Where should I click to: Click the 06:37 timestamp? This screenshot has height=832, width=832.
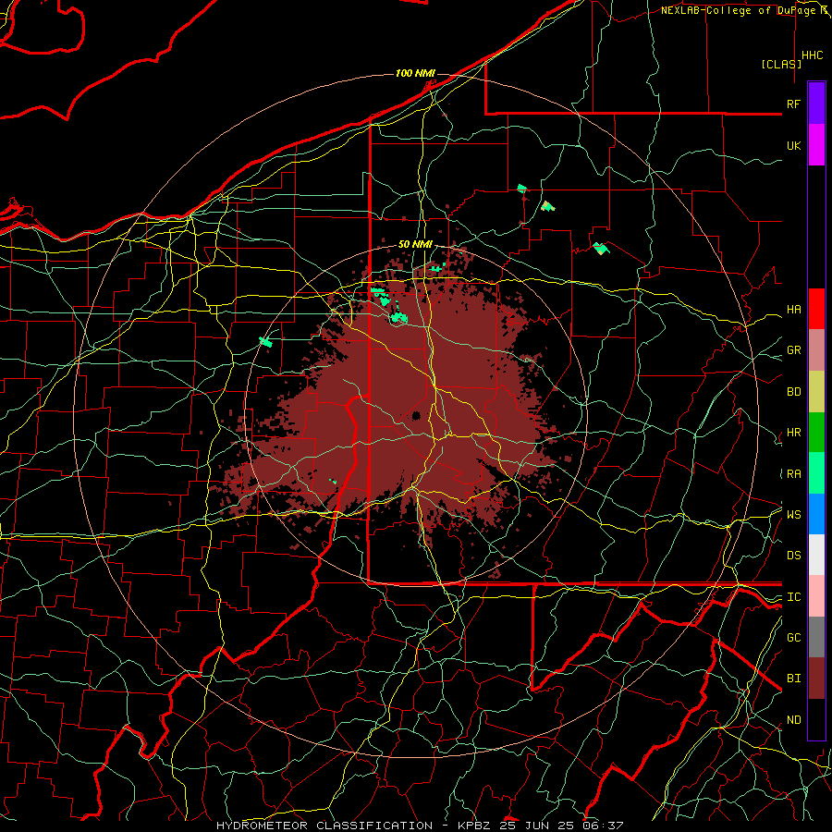tap(602, 826)
